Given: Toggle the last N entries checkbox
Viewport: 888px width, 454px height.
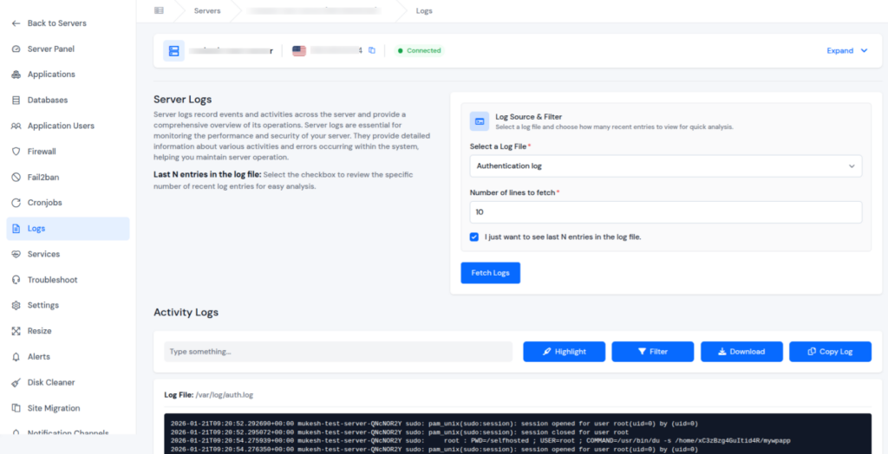Looking at the screenshot, I should 474,237.
